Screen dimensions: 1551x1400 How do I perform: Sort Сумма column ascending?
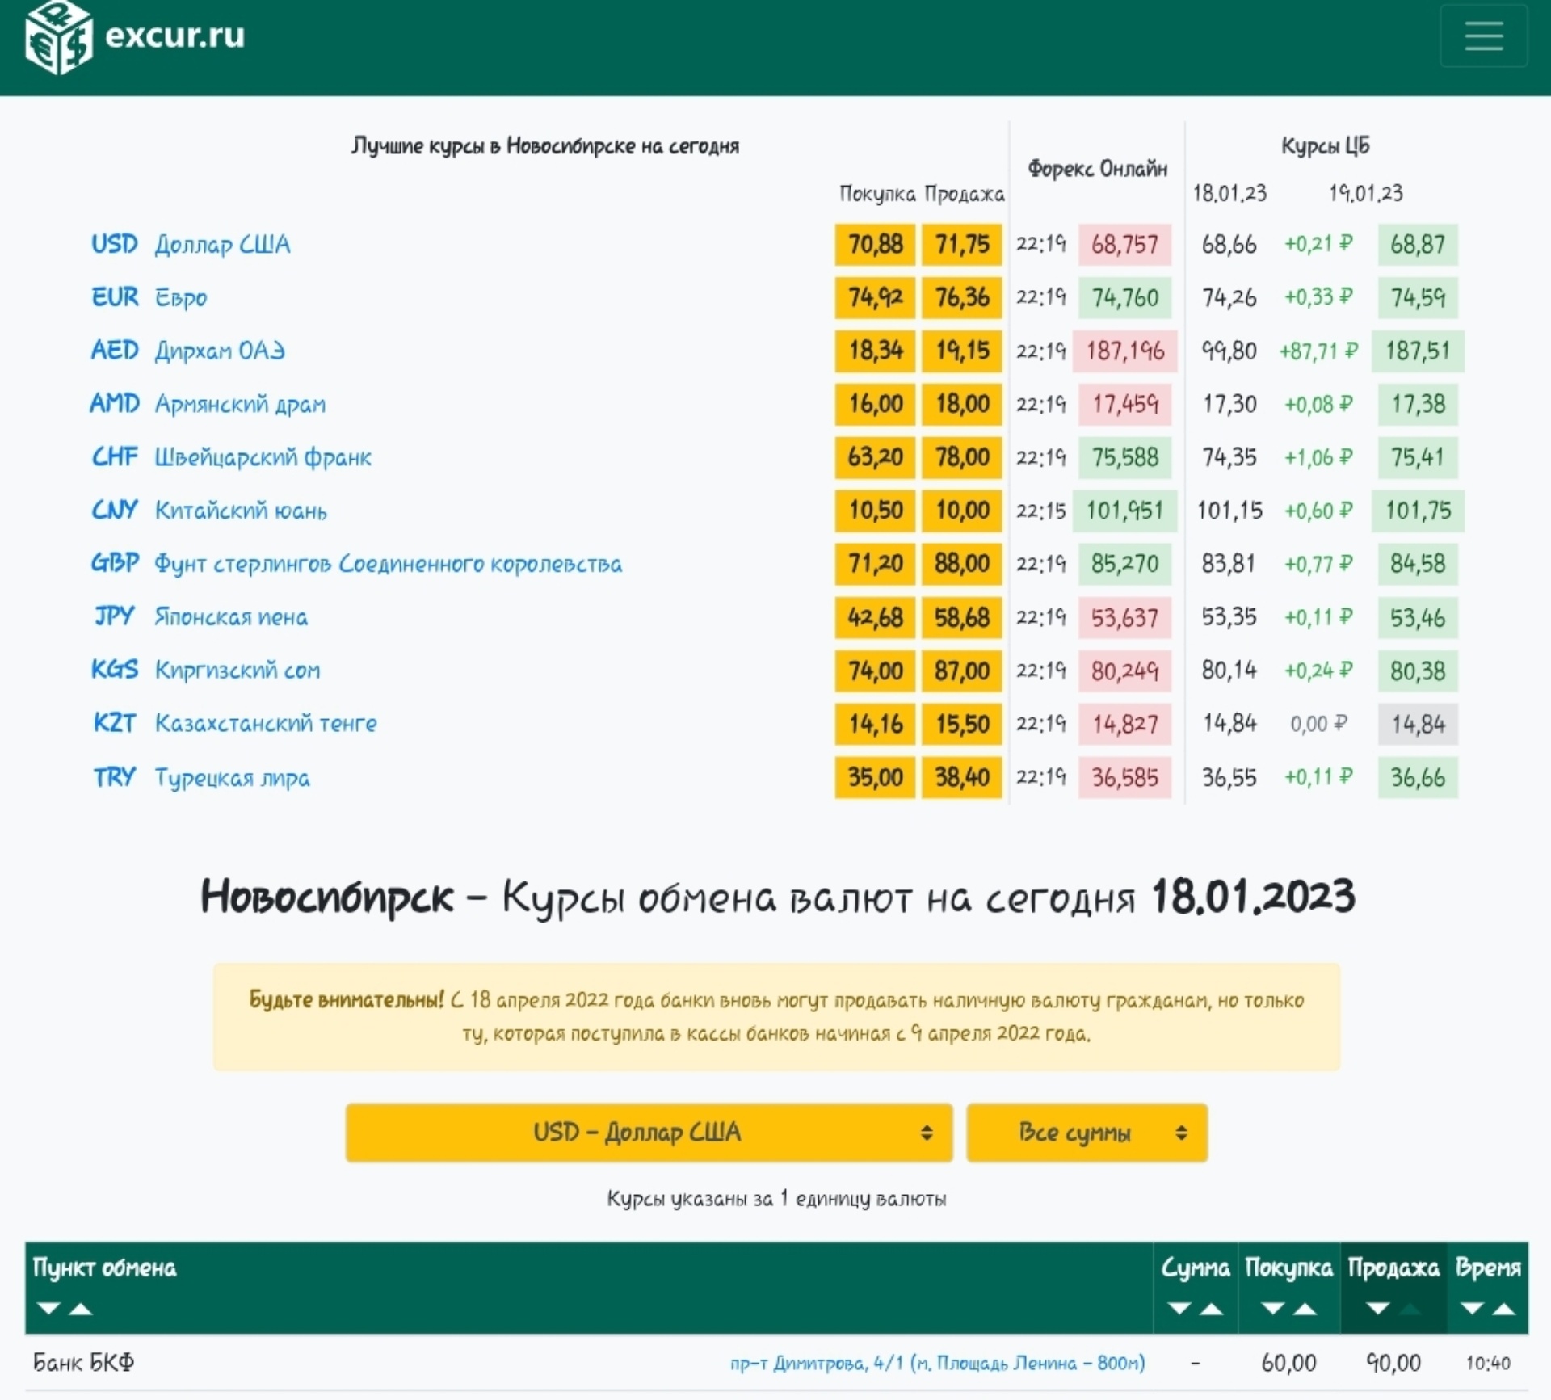tap(1211, 1308)
